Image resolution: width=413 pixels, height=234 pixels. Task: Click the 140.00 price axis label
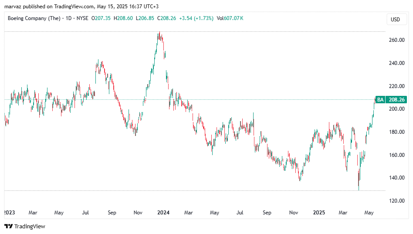point(397,178)
